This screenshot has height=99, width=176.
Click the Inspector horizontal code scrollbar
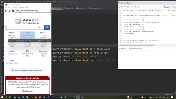(x=137, y=45)
